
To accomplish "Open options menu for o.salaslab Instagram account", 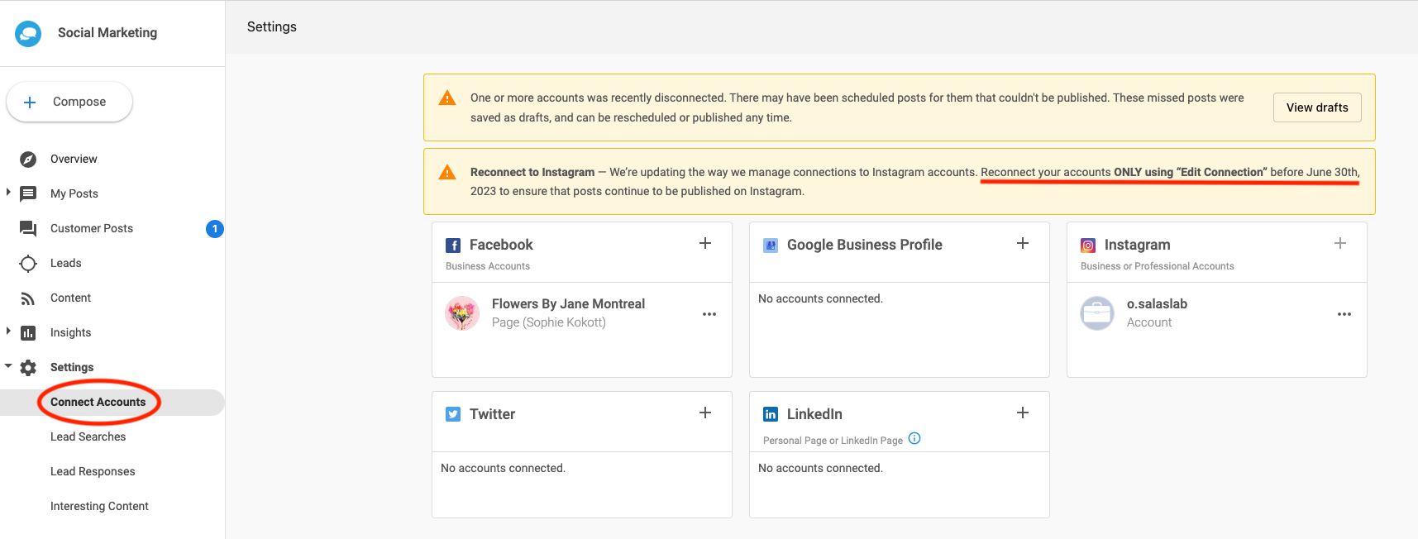I will [x=1344, y=314].
